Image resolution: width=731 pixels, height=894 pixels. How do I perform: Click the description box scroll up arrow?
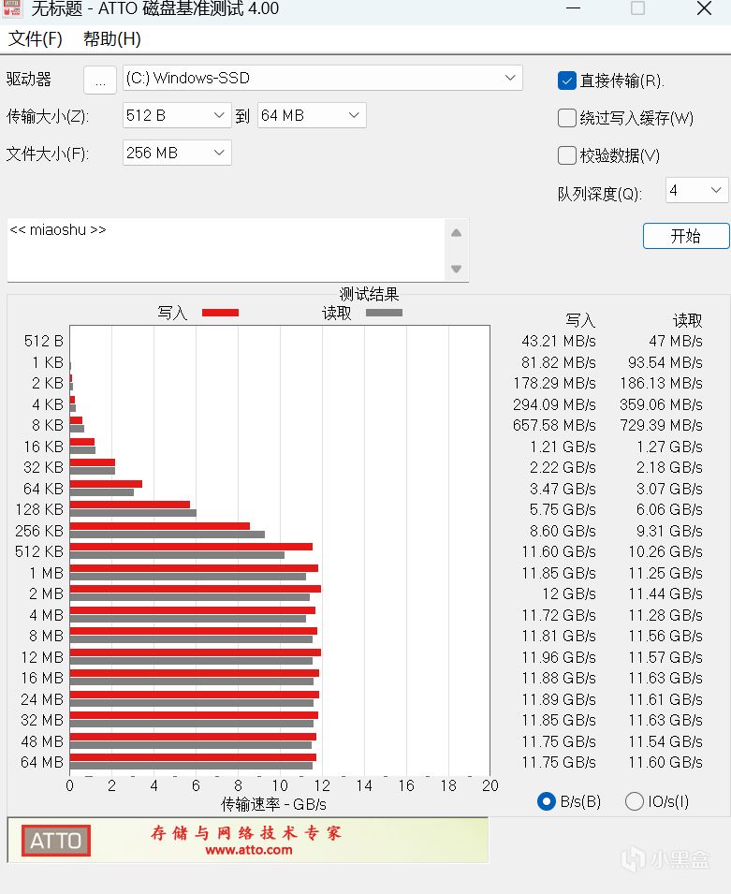pyautogui.click(x=456, y=232)
